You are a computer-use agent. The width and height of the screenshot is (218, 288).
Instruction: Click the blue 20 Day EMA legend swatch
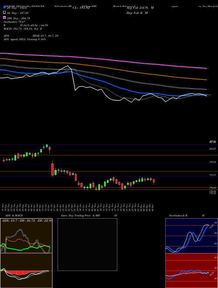(4, 8)
